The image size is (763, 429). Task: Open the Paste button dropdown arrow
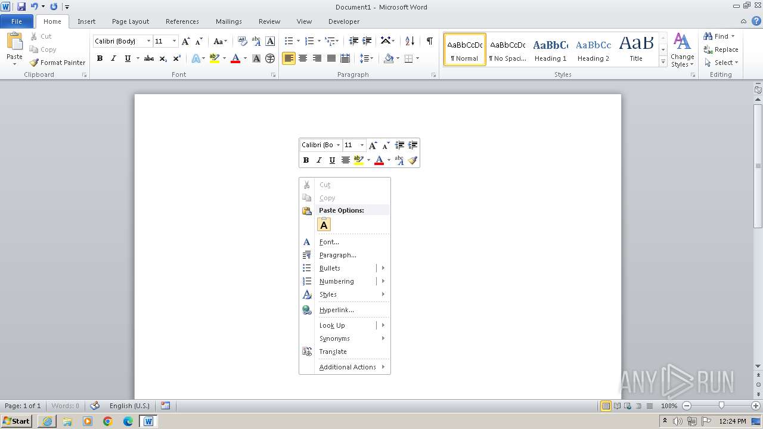click(14, 64)
